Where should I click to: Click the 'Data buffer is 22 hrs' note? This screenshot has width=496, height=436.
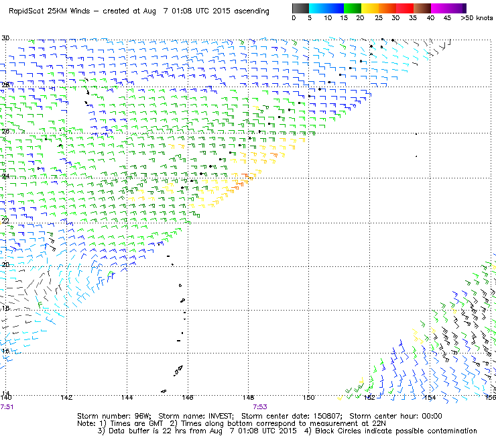point(141,431)
